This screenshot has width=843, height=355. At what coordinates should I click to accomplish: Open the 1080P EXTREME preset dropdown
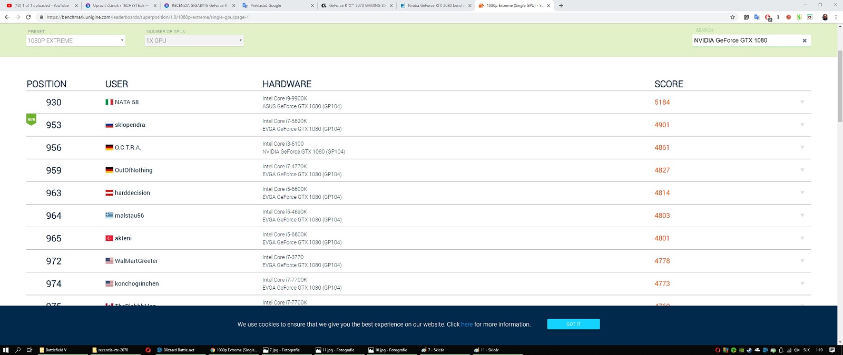pyautogui.click(x=76, y=40)
